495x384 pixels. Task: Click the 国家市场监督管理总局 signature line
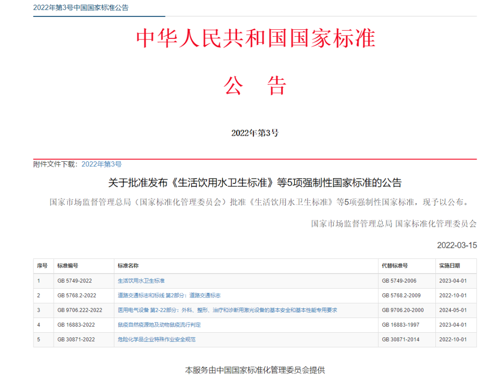coord(393,225)
